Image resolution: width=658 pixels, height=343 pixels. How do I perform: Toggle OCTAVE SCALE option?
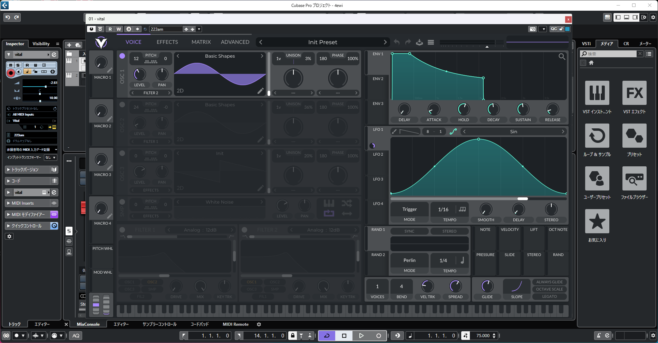pos(549,289)
